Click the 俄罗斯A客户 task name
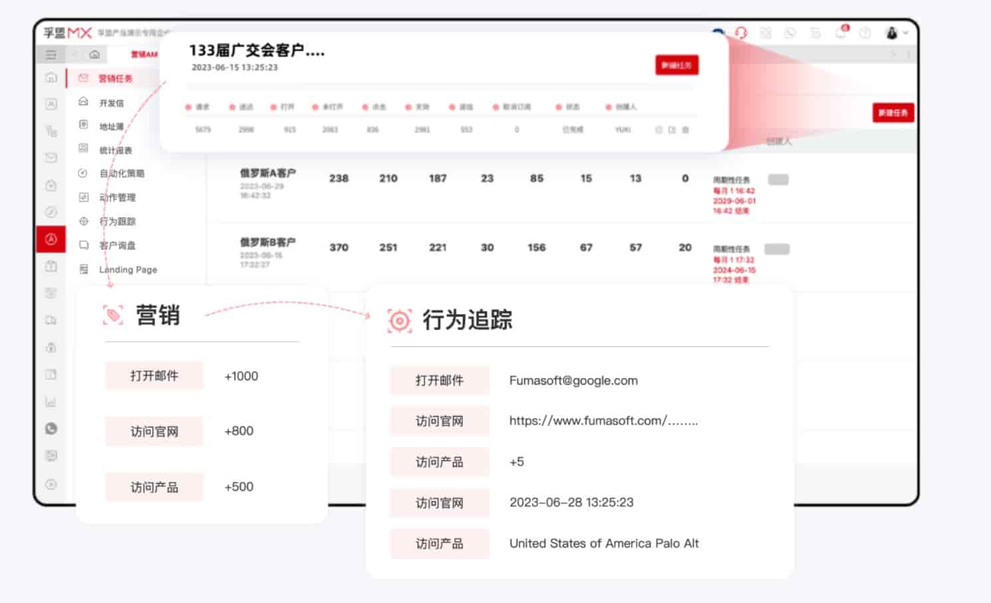The width and height of the screenshot is (991, 603). [267, 173]
